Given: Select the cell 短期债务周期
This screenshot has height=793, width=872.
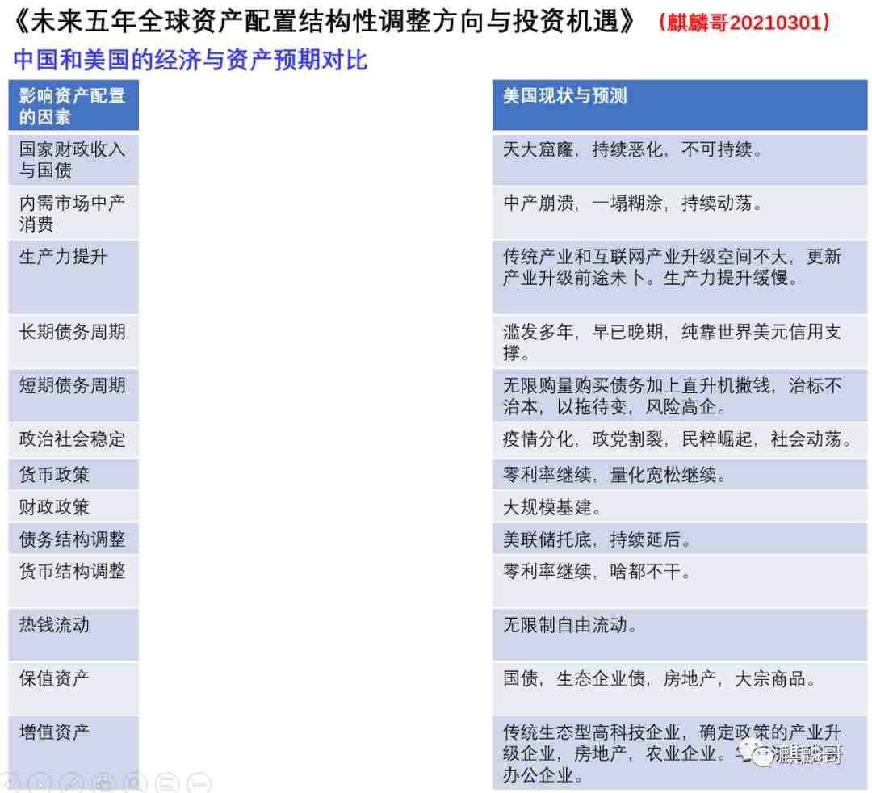Looking at the screenshot, I should point(73,396).
